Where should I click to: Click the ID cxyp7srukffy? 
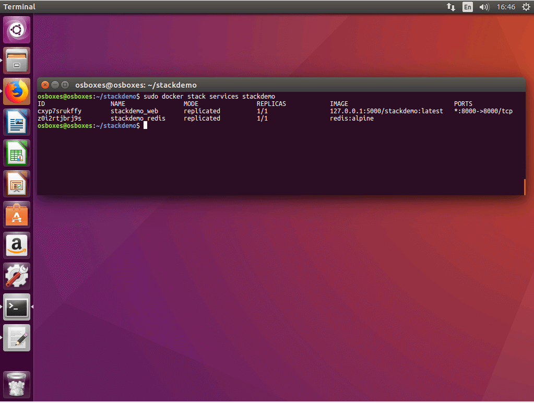(60, 111)
